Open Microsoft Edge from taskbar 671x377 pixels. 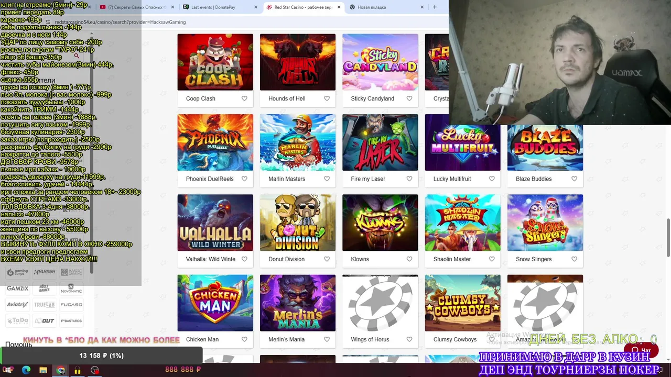pyautogui.click(x=26, y=370)
